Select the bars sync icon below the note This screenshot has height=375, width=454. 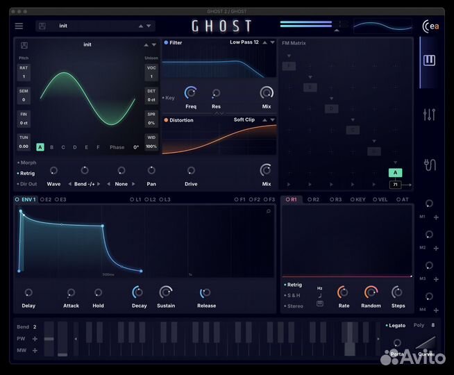click(x=320, y=303)
